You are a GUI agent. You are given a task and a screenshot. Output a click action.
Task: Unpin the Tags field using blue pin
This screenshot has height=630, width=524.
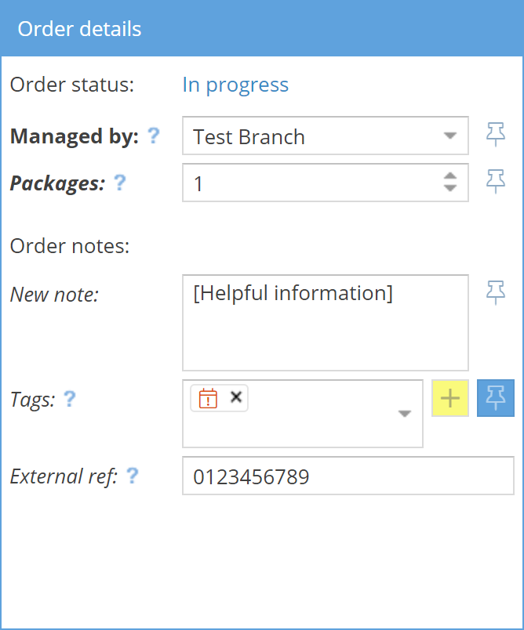(x=496, y=398)
